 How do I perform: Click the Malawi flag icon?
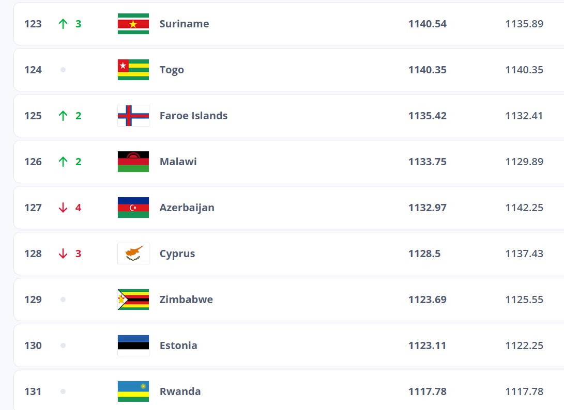[x=132, y=162]
